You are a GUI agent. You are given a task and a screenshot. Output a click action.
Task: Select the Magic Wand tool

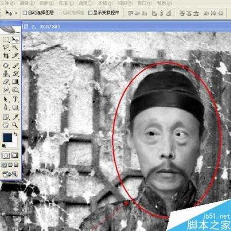click(x=15, y=47)
